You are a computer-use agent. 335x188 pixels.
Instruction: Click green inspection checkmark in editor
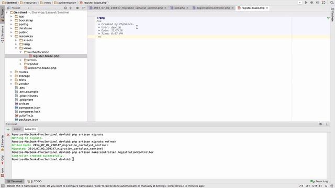[x=328, y=18]
